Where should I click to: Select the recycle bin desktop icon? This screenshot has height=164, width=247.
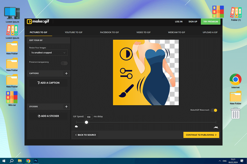point(235,113)
